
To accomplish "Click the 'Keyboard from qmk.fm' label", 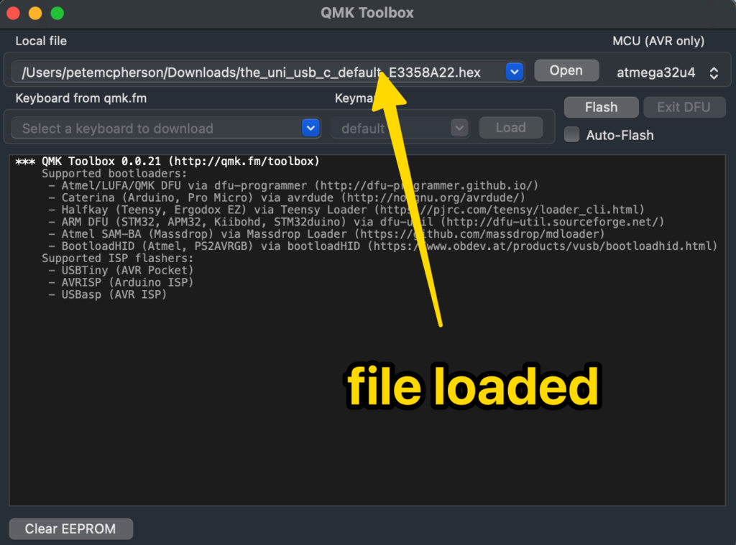I will 81,98.
